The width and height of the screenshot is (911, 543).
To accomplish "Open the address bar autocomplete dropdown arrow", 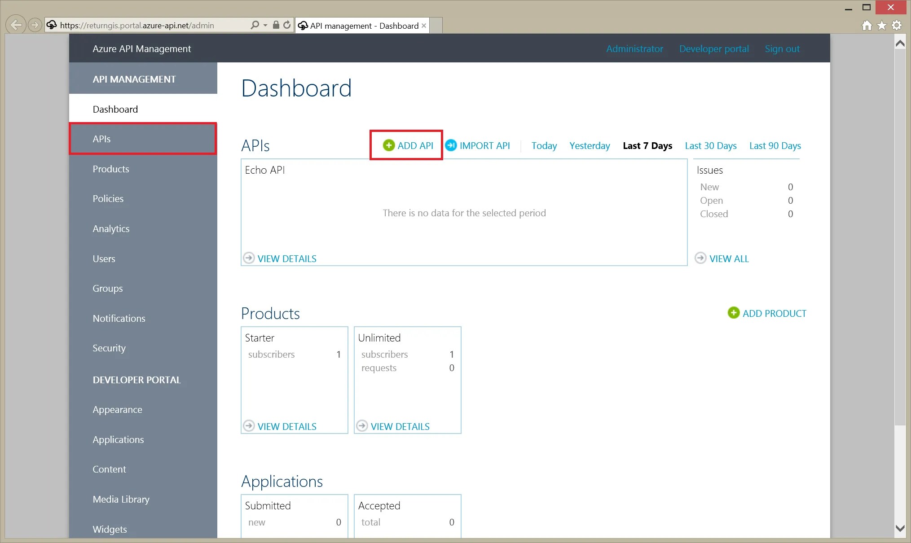I will [265, 25].
